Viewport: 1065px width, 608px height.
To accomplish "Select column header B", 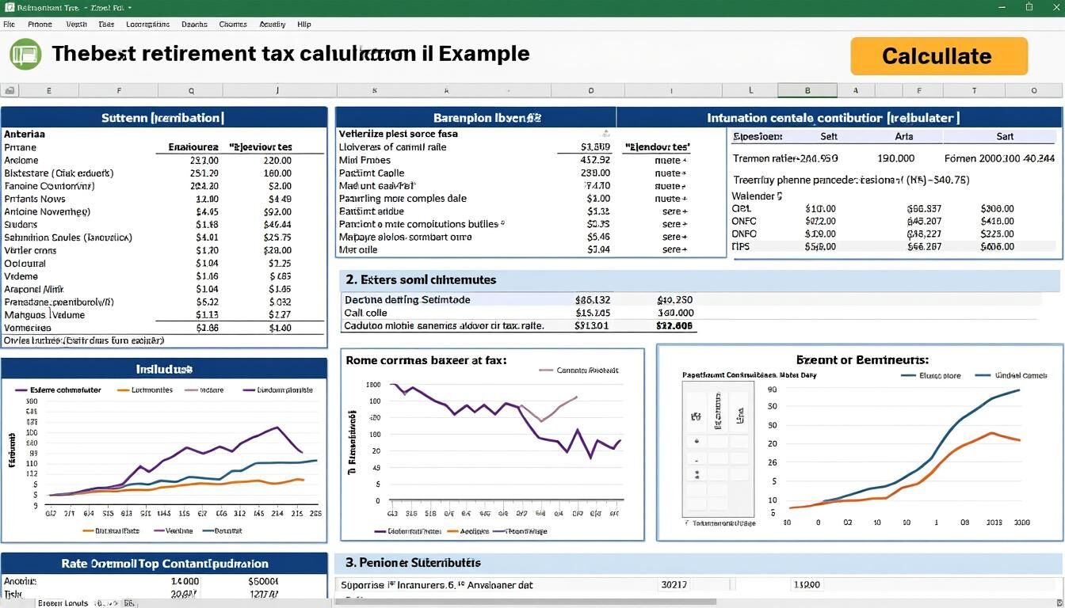I will pos(807,89).
